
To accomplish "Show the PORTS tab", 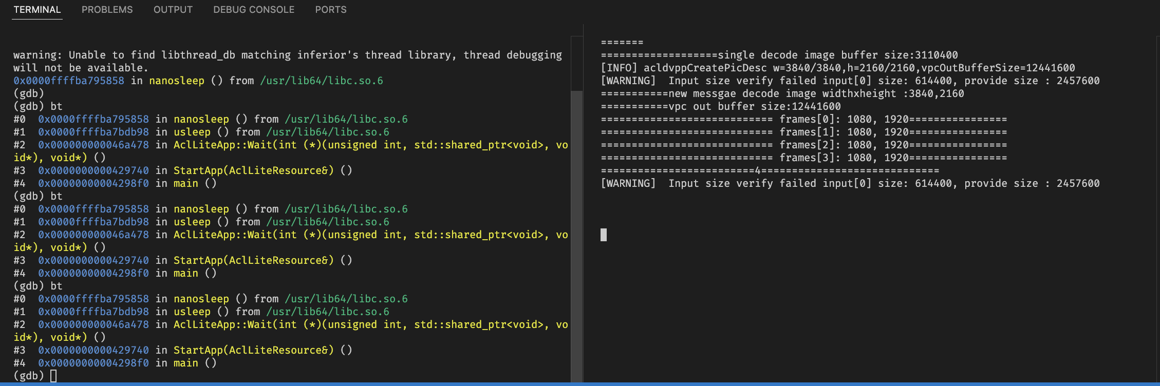I will point(331,10).
